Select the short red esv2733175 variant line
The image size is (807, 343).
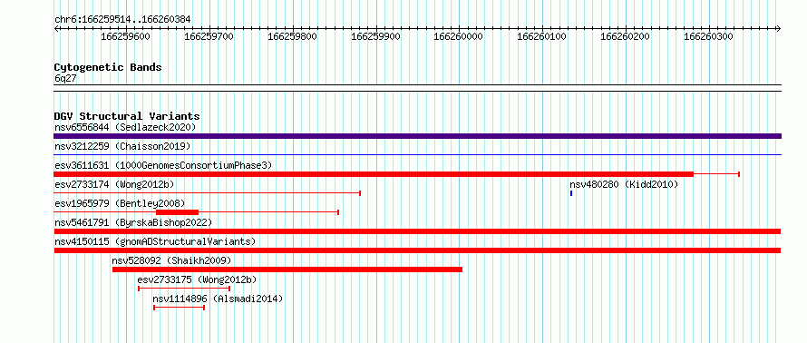184,289
